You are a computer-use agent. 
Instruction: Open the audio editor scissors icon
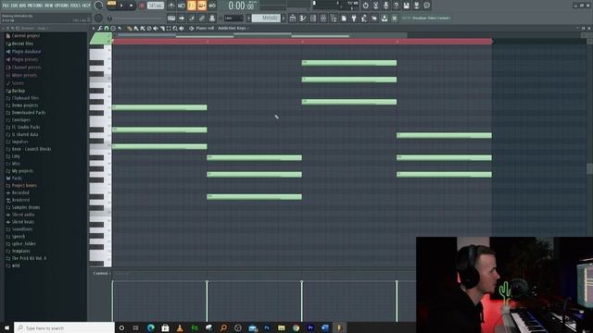[x=376, y=6]
